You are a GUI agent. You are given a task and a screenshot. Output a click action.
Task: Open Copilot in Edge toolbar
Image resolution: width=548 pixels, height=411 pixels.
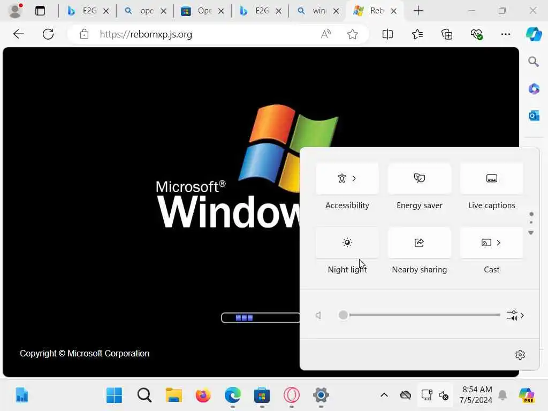534,34
